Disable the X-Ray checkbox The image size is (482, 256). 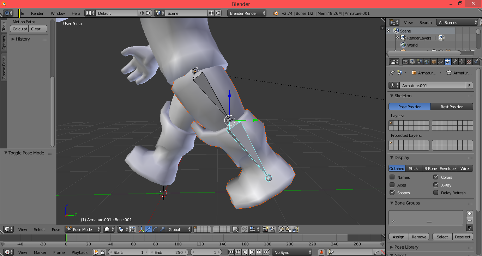(x=436, y=185)
